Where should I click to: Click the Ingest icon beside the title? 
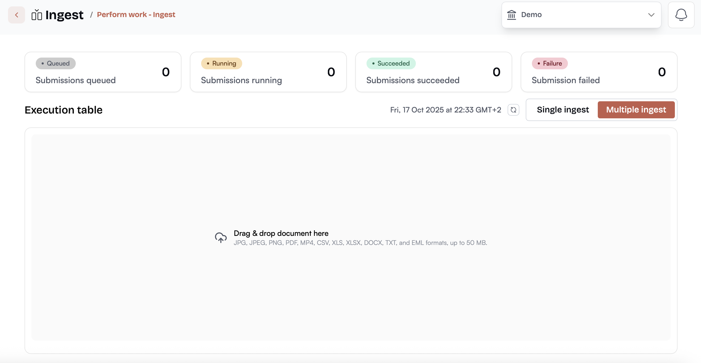[37, 15]
